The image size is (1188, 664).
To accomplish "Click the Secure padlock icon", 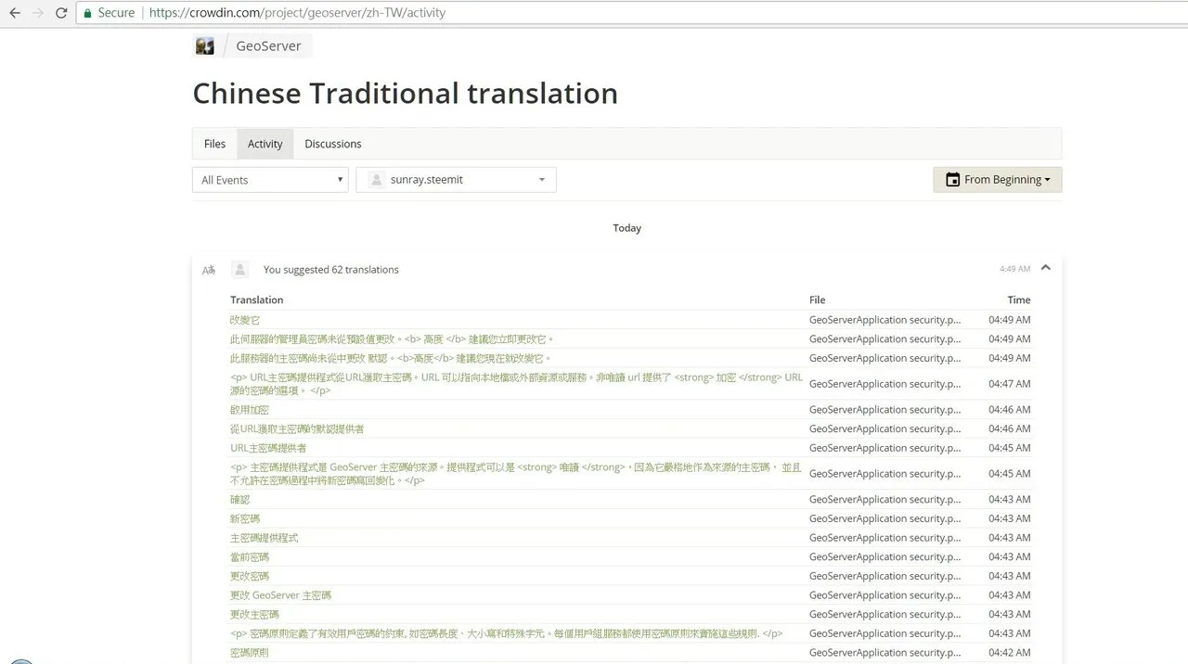I will [x=87, y=13].
